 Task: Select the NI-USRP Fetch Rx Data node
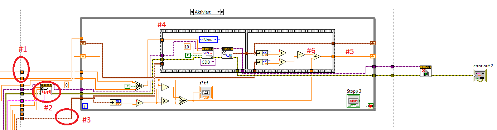pyautogui.click(x=208, y=52)
